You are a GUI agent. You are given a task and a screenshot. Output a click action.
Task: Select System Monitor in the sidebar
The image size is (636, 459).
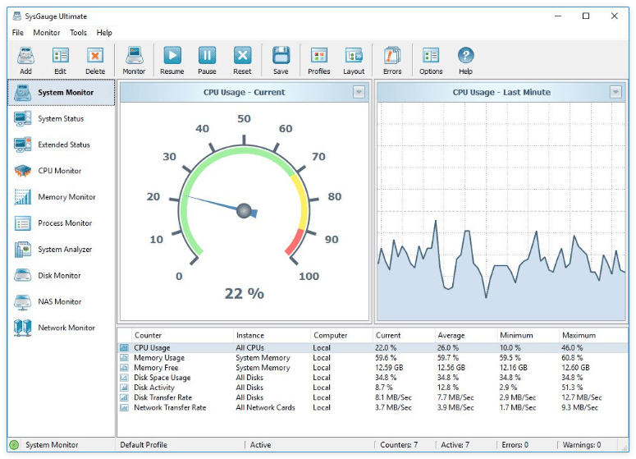(x=62, y=93)
